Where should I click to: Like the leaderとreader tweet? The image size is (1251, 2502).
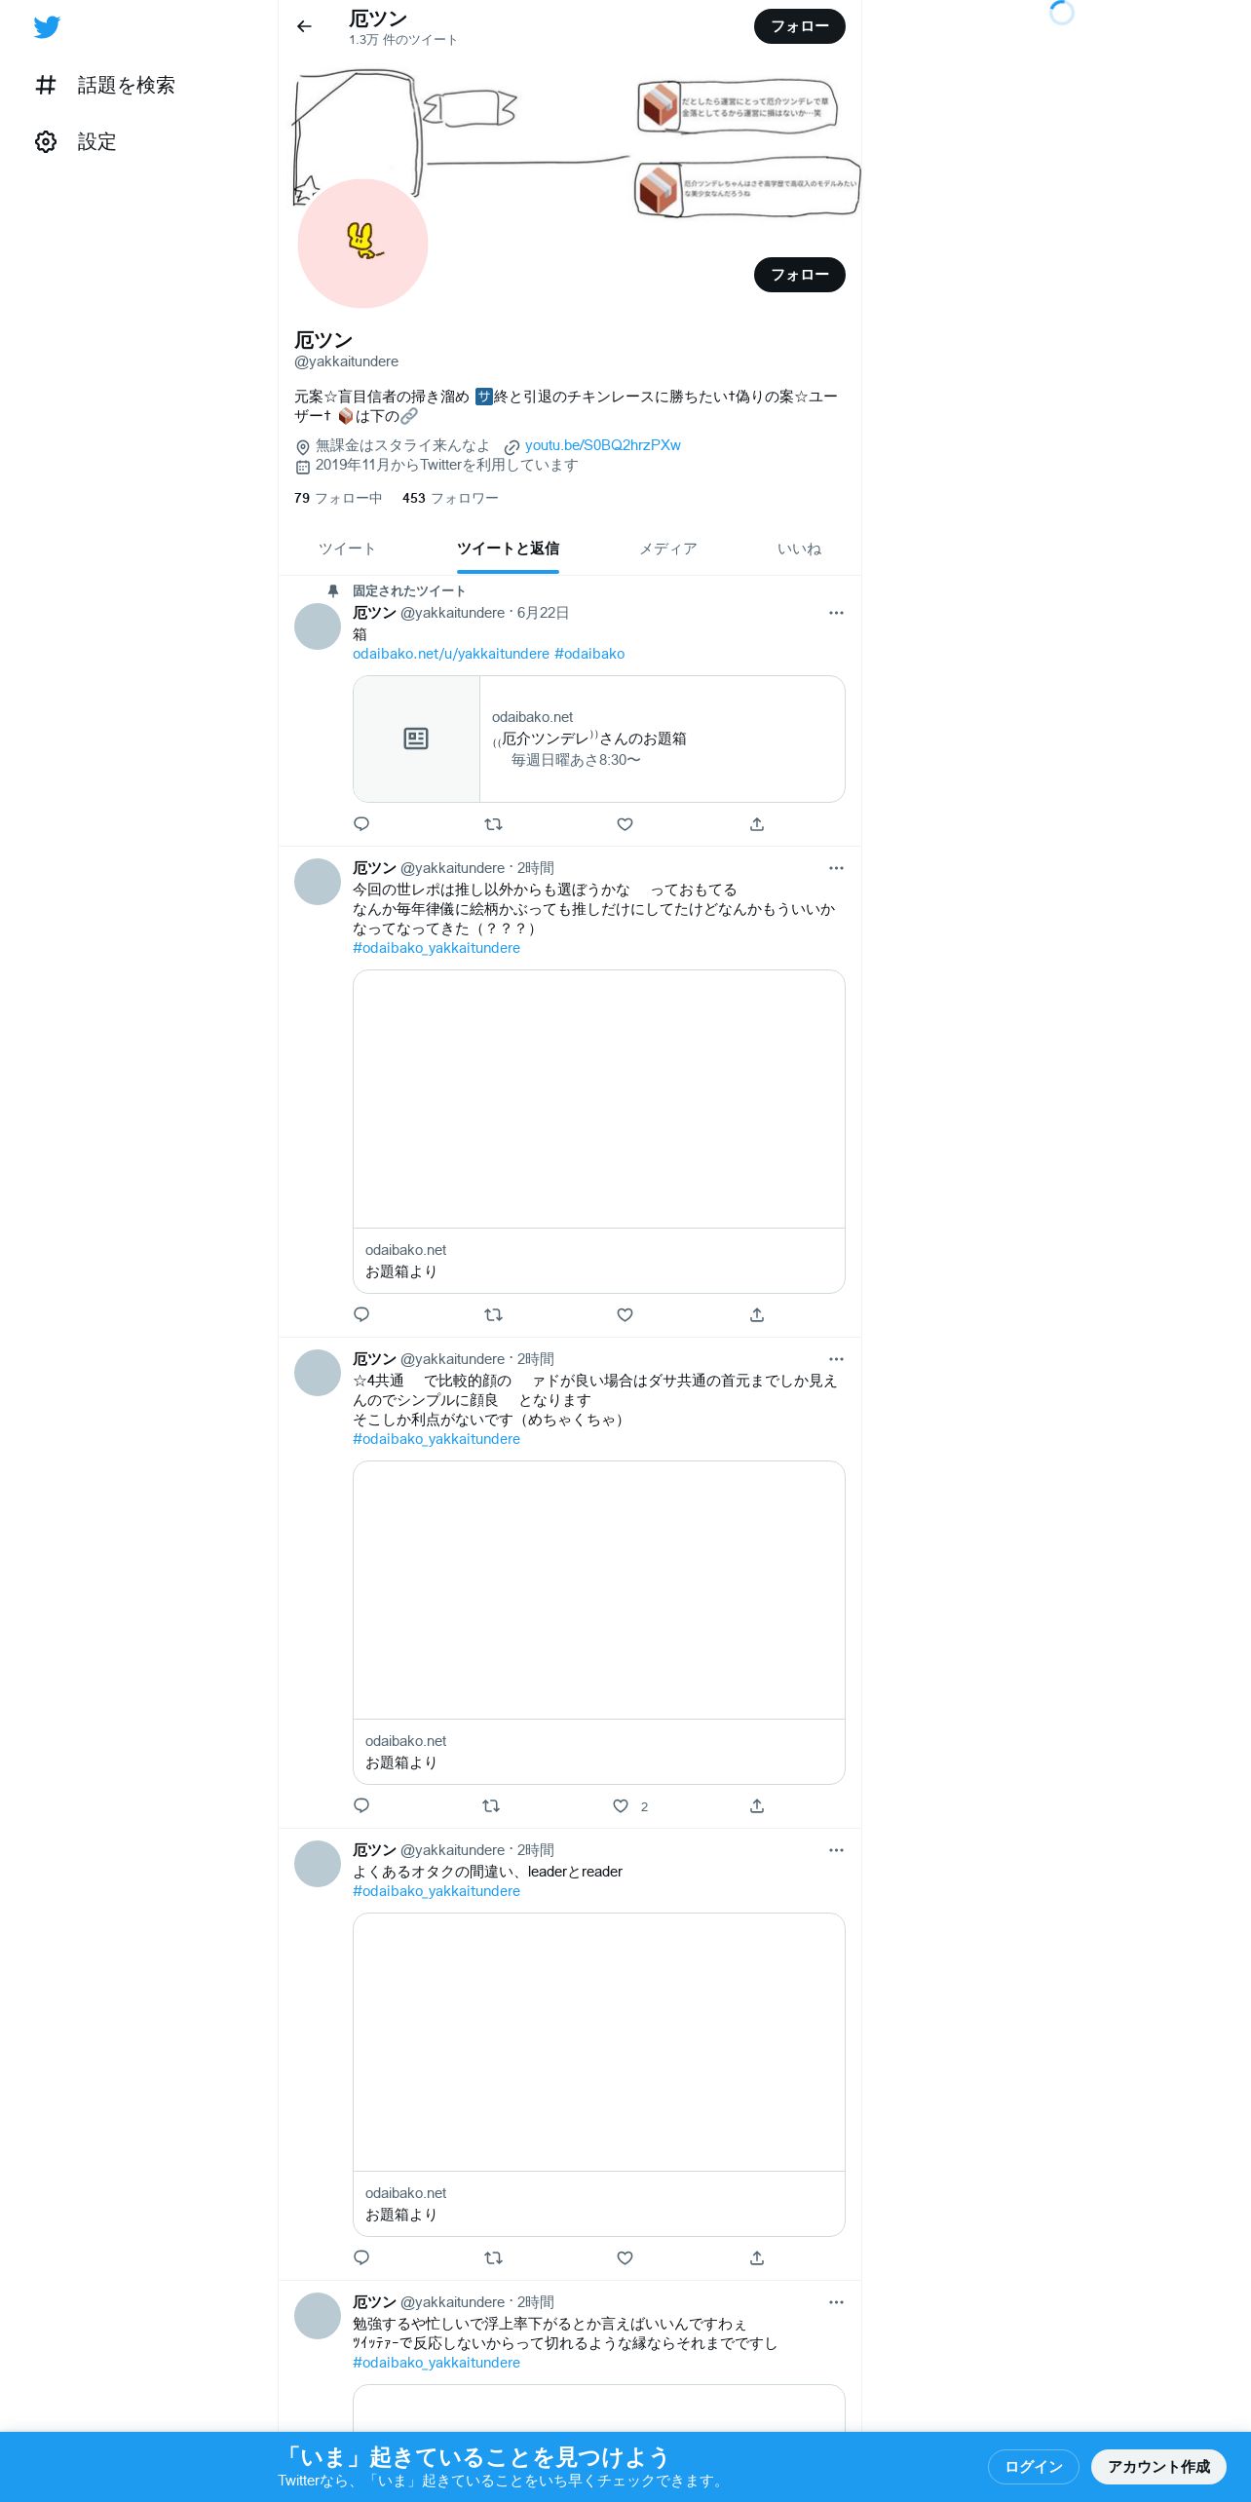625,2258
